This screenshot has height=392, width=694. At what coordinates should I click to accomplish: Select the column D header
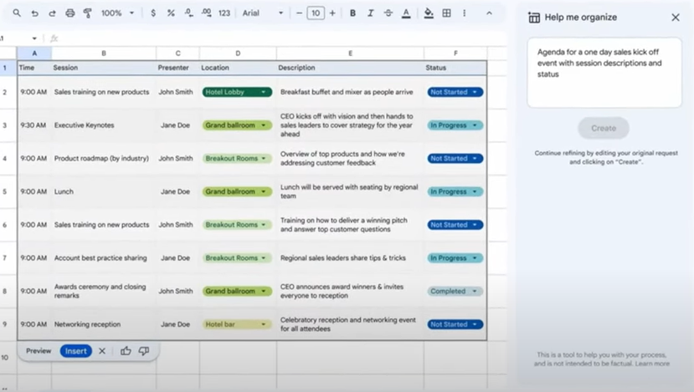pyautogui.click(x=238, y=53)
